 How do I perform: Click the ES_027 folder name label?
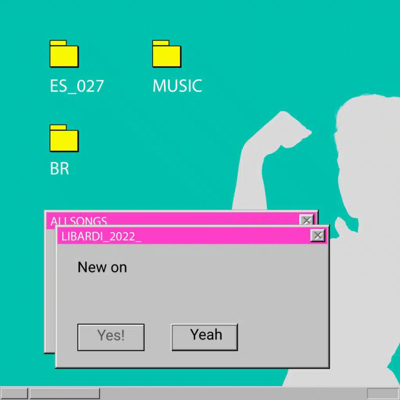coord(77,86)
